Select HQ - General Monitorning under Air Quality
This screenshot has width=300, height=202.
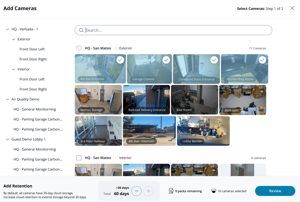[35, 109]
